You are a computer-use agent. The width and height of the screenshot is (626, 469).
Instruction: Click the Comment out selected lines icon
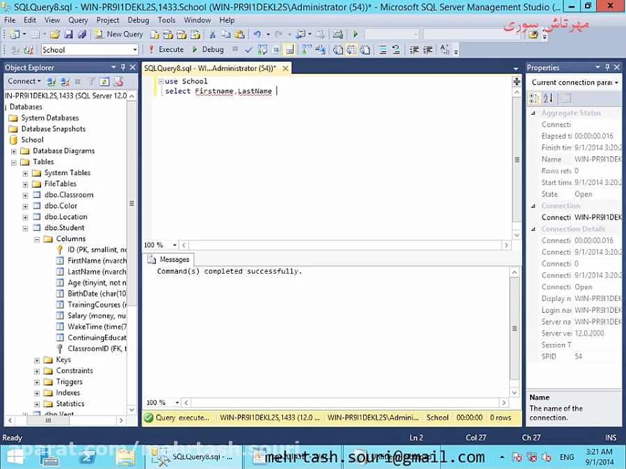pyautogui.click(x=383, y=49)
